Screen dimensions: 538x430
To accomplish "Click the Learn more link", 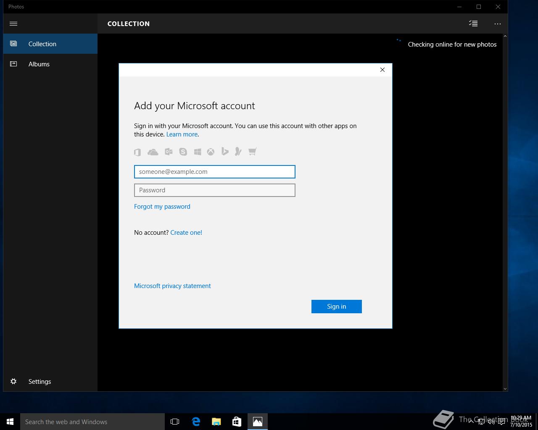I will pyautogui.click(x=182, y=134).
